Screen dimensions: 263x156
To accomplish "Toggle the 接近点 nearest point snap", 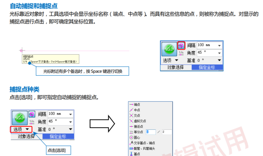I will tap(131, 127).
